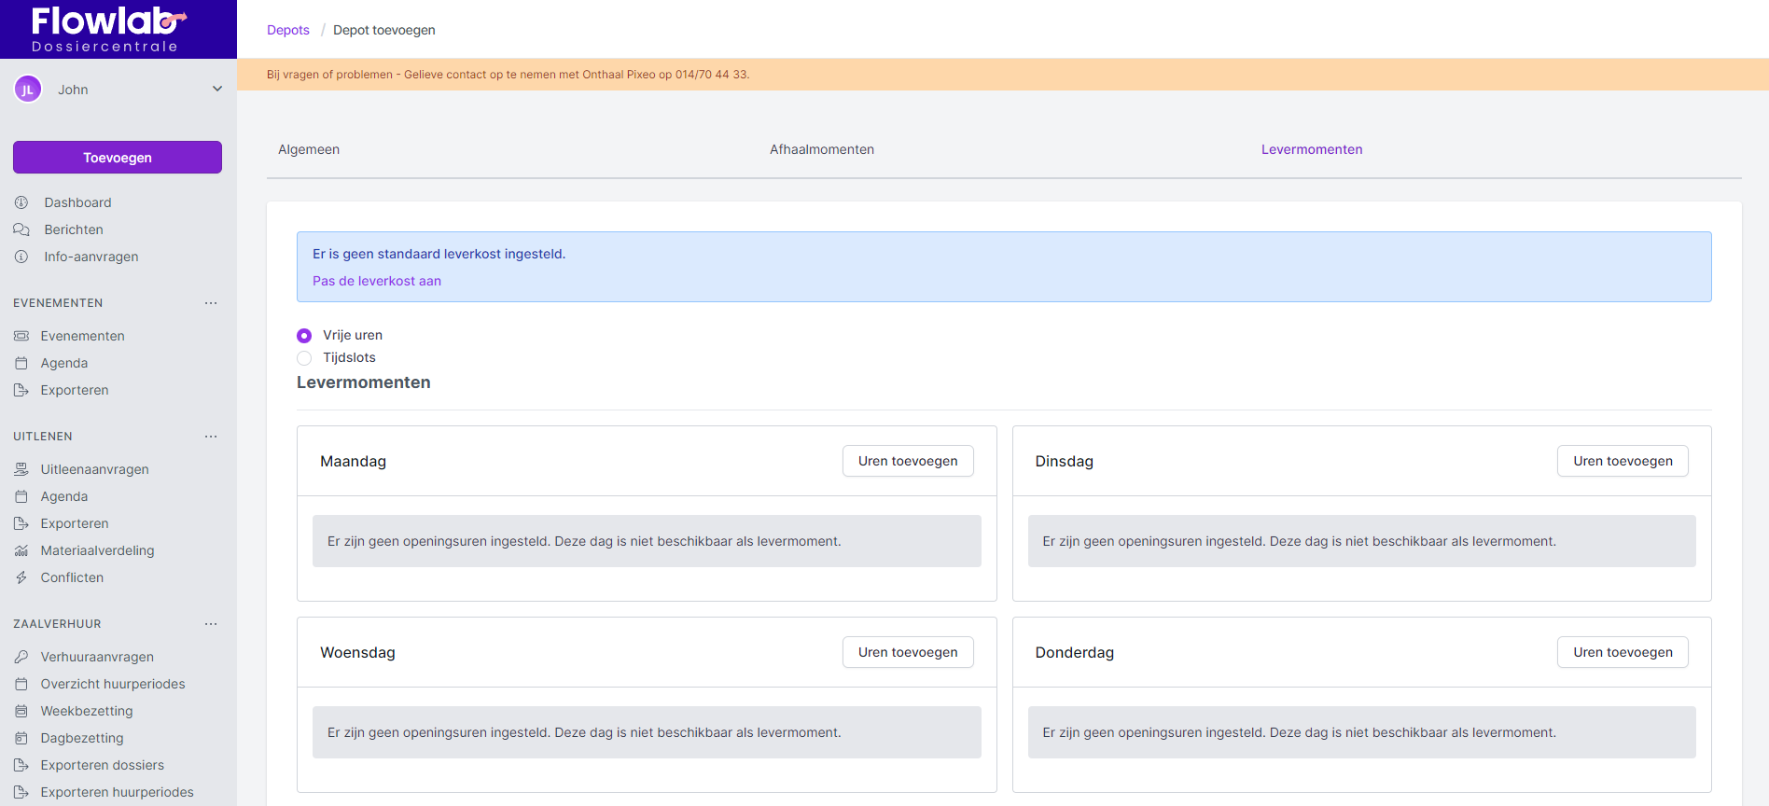Follow the Pas de leverkost aan link
Viewport: 1769px width, 806px height.
coord(377,281)
